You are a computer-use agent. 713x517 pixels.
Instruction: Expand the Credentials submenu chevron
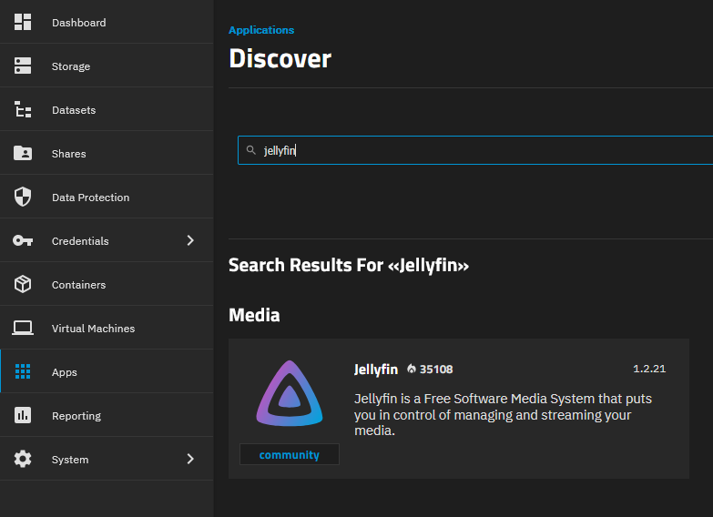(x=190, y=240)
